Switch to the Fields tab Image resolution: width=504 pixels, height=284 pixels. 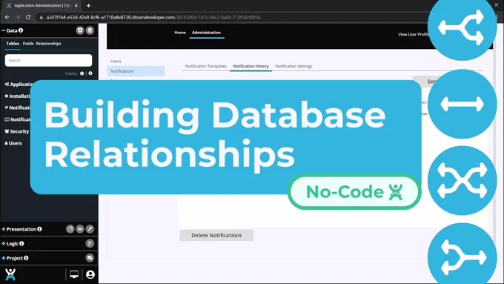click(28, 44)
